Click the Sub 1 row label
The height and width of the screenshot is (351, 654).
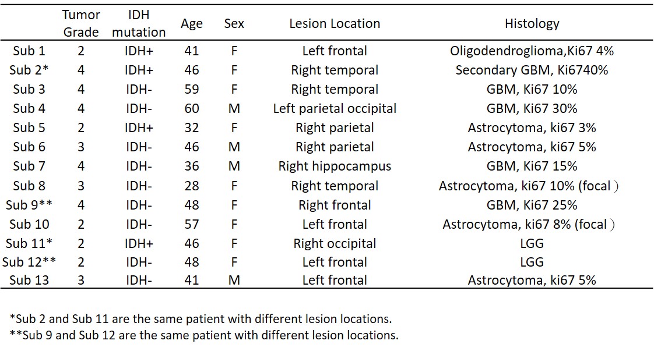point(29,51)
